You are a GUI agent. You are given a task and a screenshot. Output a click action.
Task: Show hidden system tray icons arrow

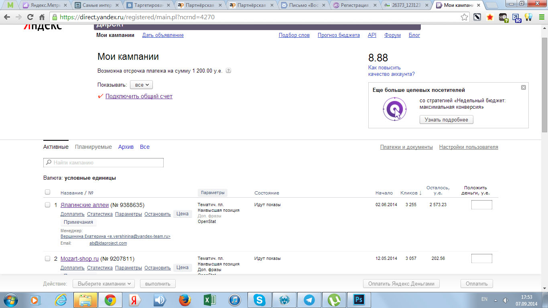[x=495, y=300]
